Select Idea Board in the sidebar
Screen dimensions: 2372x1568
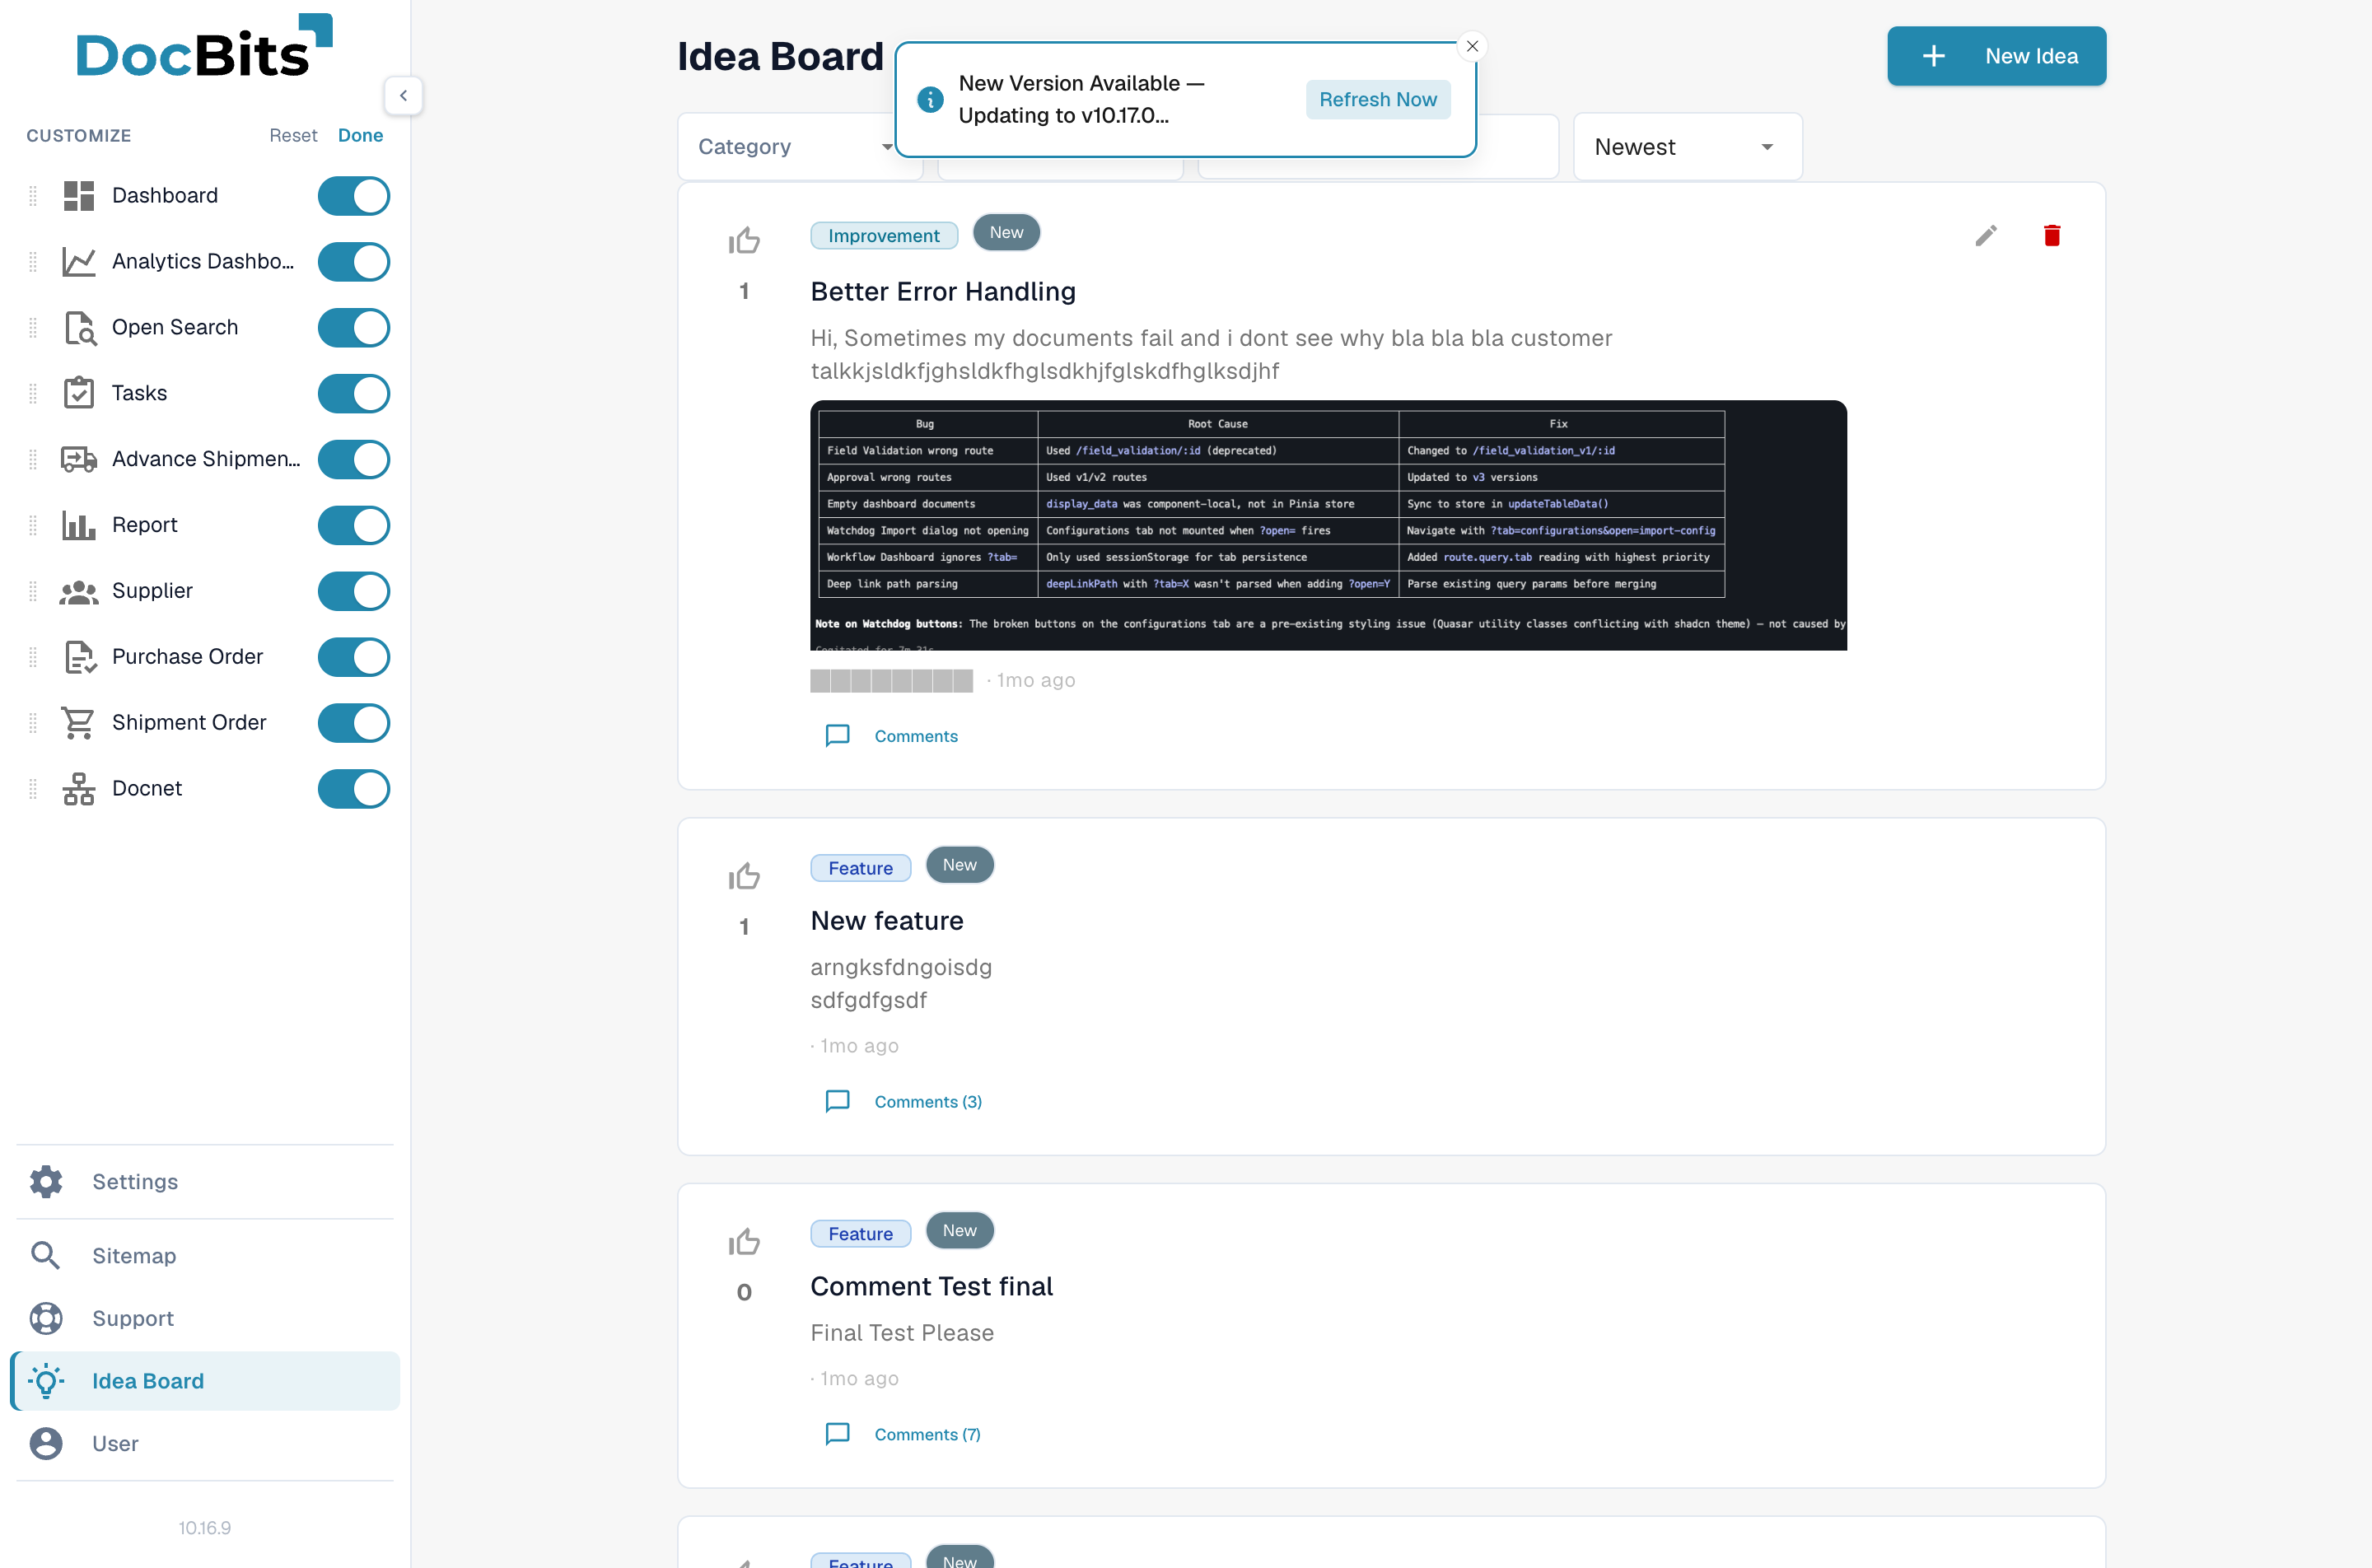205,1381
